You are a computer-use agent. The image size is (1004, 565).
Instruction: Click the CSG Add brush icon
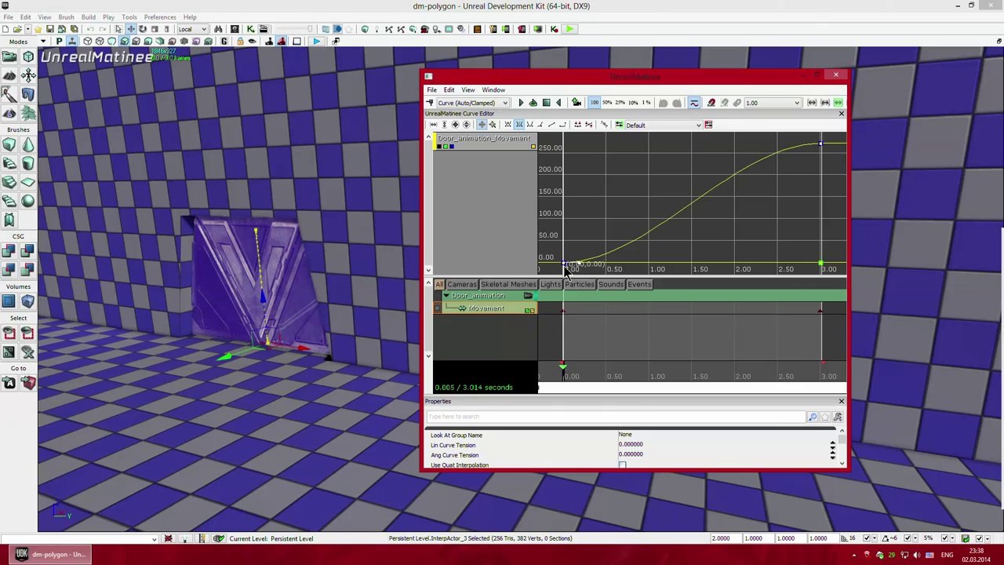coord(9,251)
